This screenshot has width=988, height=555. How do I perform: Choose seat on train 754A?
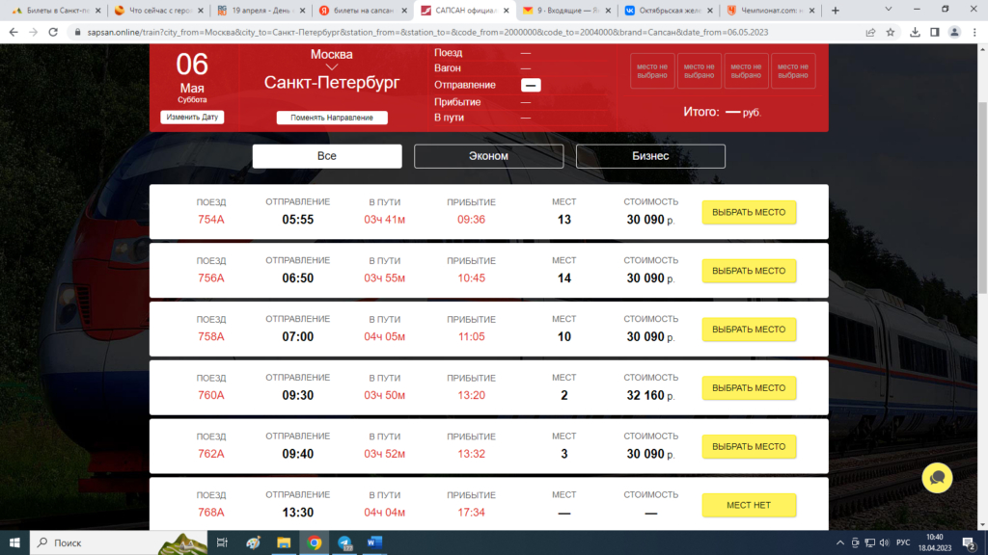click(x=749, y=212)
